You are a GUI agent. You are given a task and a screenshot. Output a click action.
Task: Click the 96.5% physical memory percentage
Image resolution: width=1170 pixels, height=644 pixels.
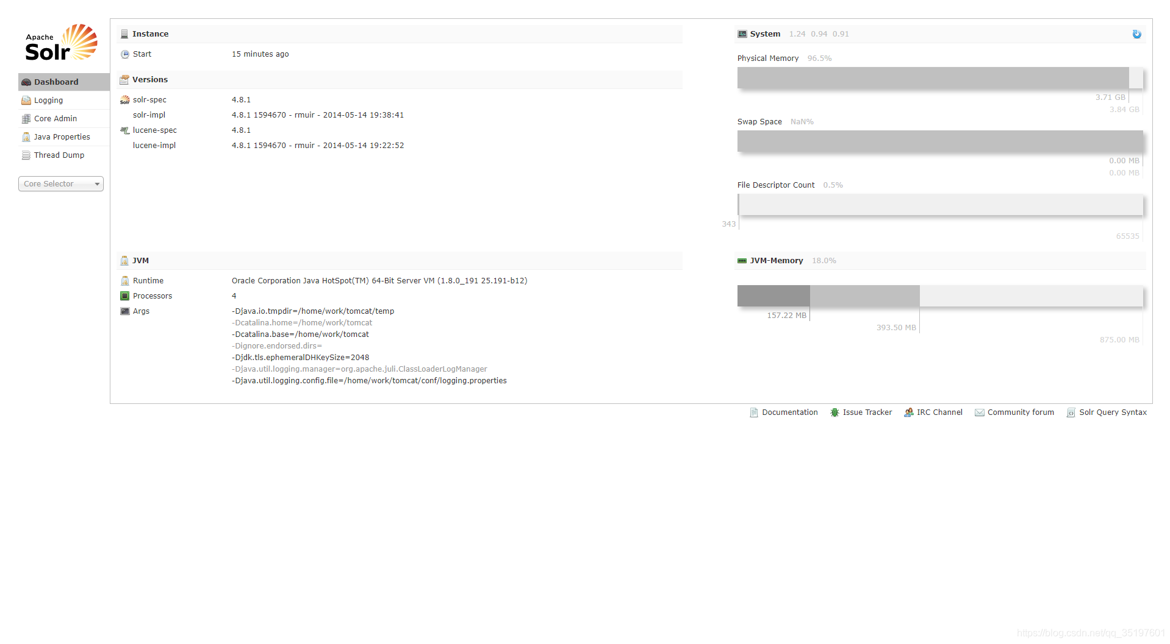tap(819, 58)
